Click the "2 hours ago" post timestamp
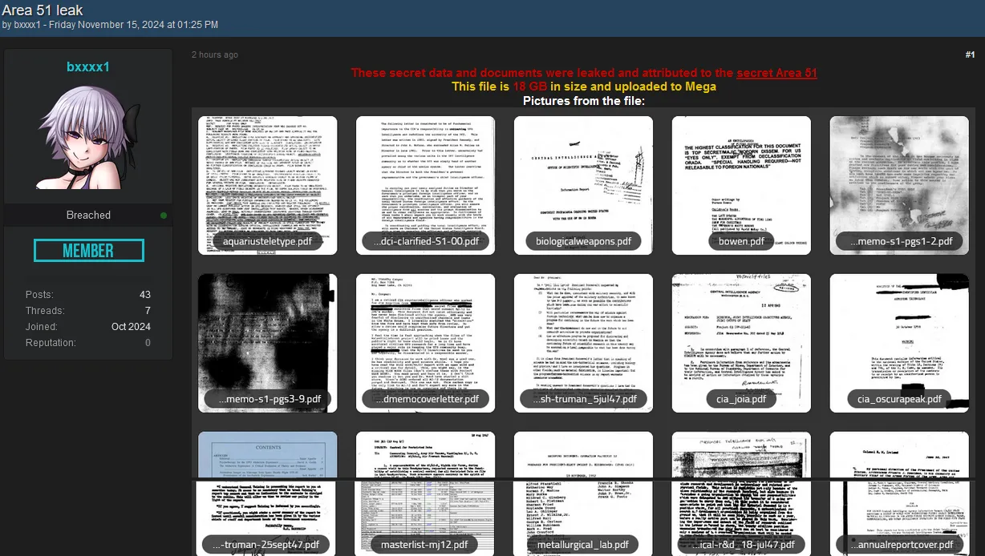This screenshot has height=556, width=985. tap(215, 55)
